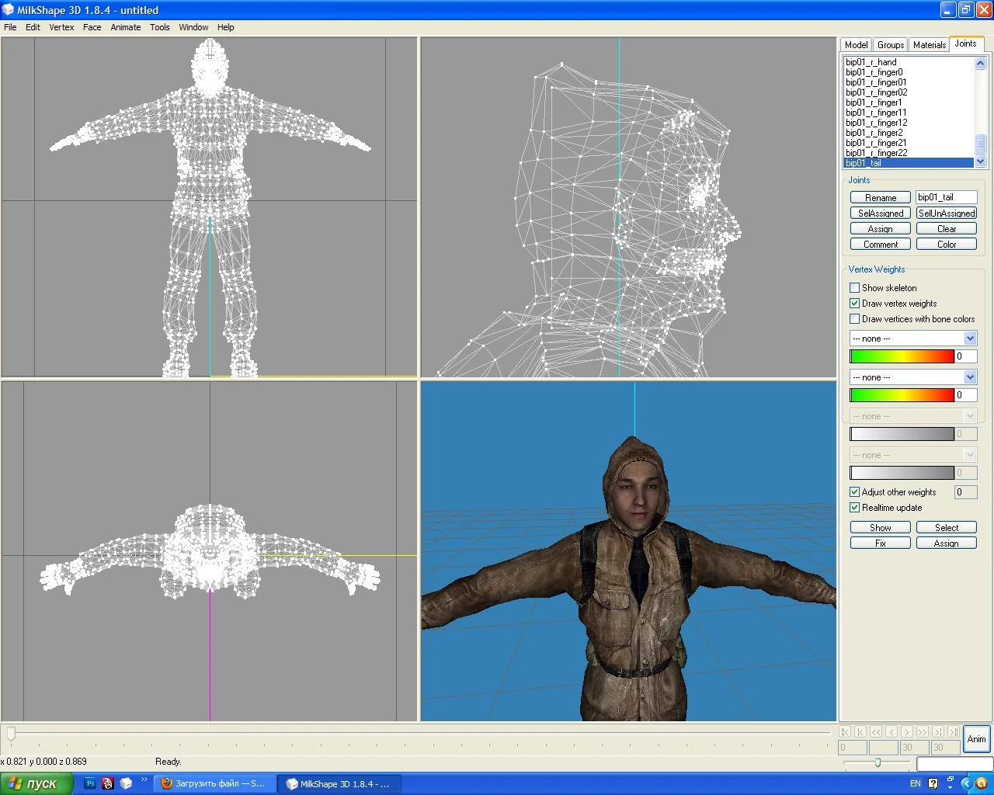Show hidden system tray icons arrow
This screenshot has height=795, width=994.
pos(966,783)
